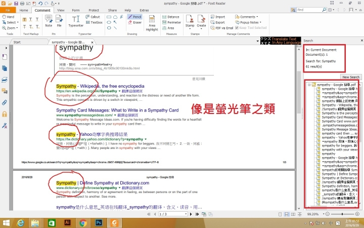Click the New Search button

pos(351,77)
